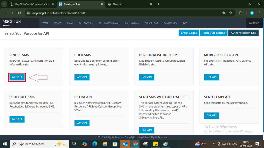The width and height of the screenshot is (264, 148).
Task: Open the Chrome three-dot menu
Action: point(259,13)
